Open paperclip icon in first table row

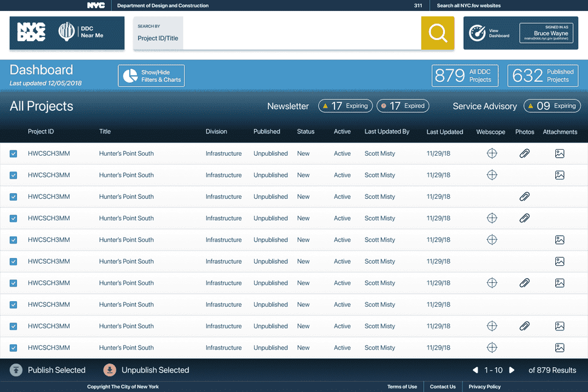click(x=524, y=153)
